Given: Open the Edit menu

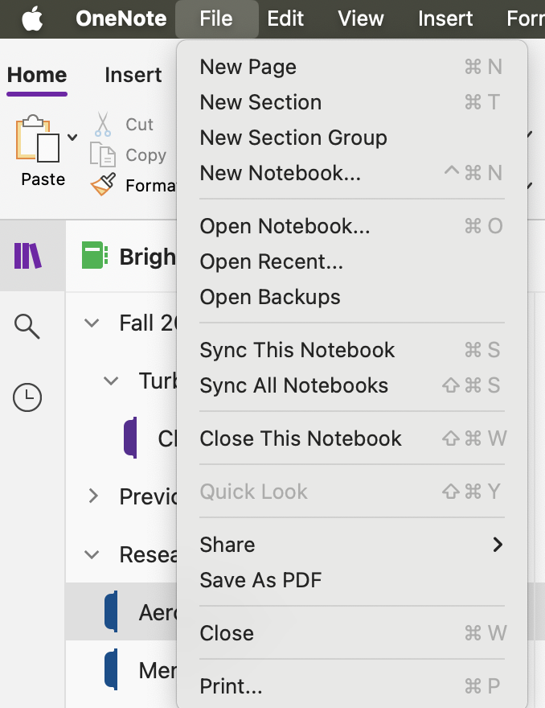Looking at the screenshot, I should (285, 19).
